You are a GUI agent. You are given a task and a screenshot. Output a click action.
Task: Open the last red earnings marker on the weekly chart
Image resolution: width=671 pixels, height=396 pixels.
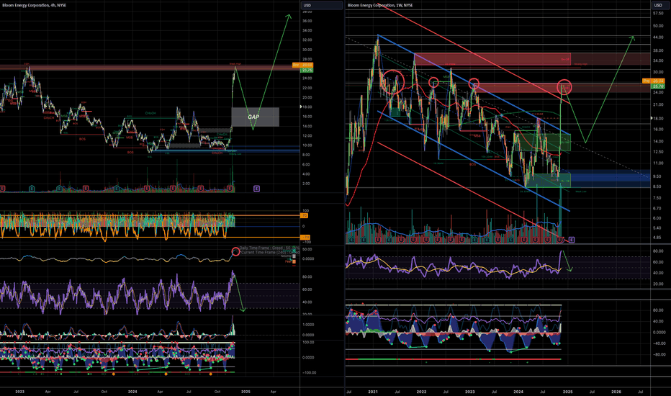point(560,240)
